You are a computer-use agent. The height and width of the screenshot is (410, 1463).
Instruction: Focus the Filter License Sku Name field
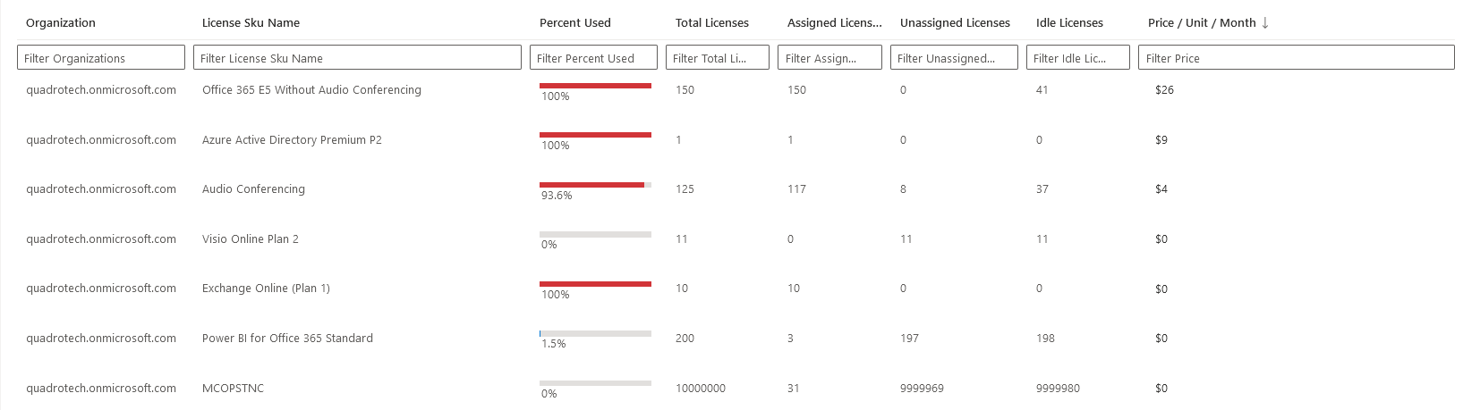click(x=357, y=58)
